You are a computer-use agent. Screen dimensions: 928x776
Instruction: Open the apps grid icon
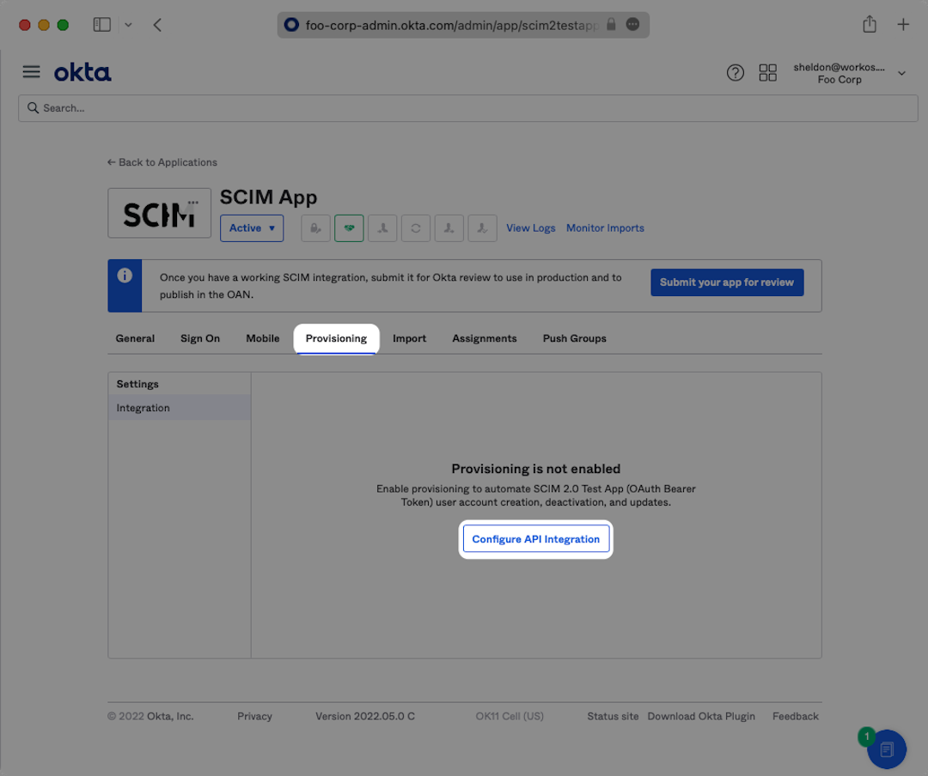point(767,73)
